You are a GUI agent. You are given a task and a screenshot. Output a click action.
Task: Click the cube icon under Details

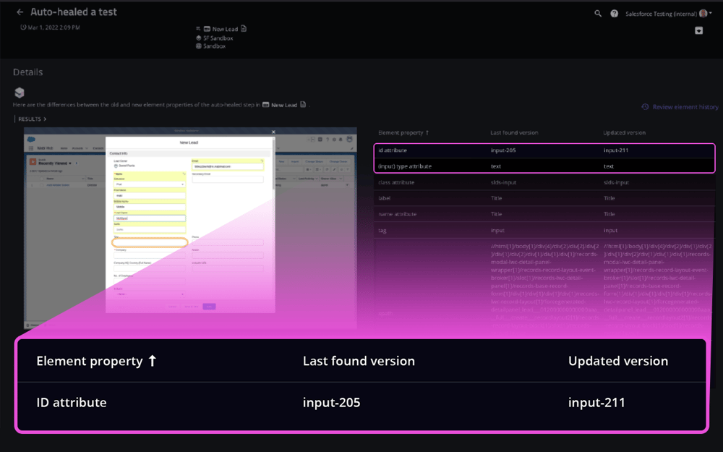tap(20, 93)
